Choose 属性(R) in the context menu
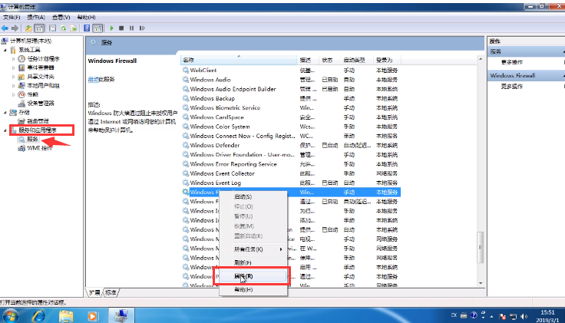The image size is (565, 323). click(x=253, y=276)
